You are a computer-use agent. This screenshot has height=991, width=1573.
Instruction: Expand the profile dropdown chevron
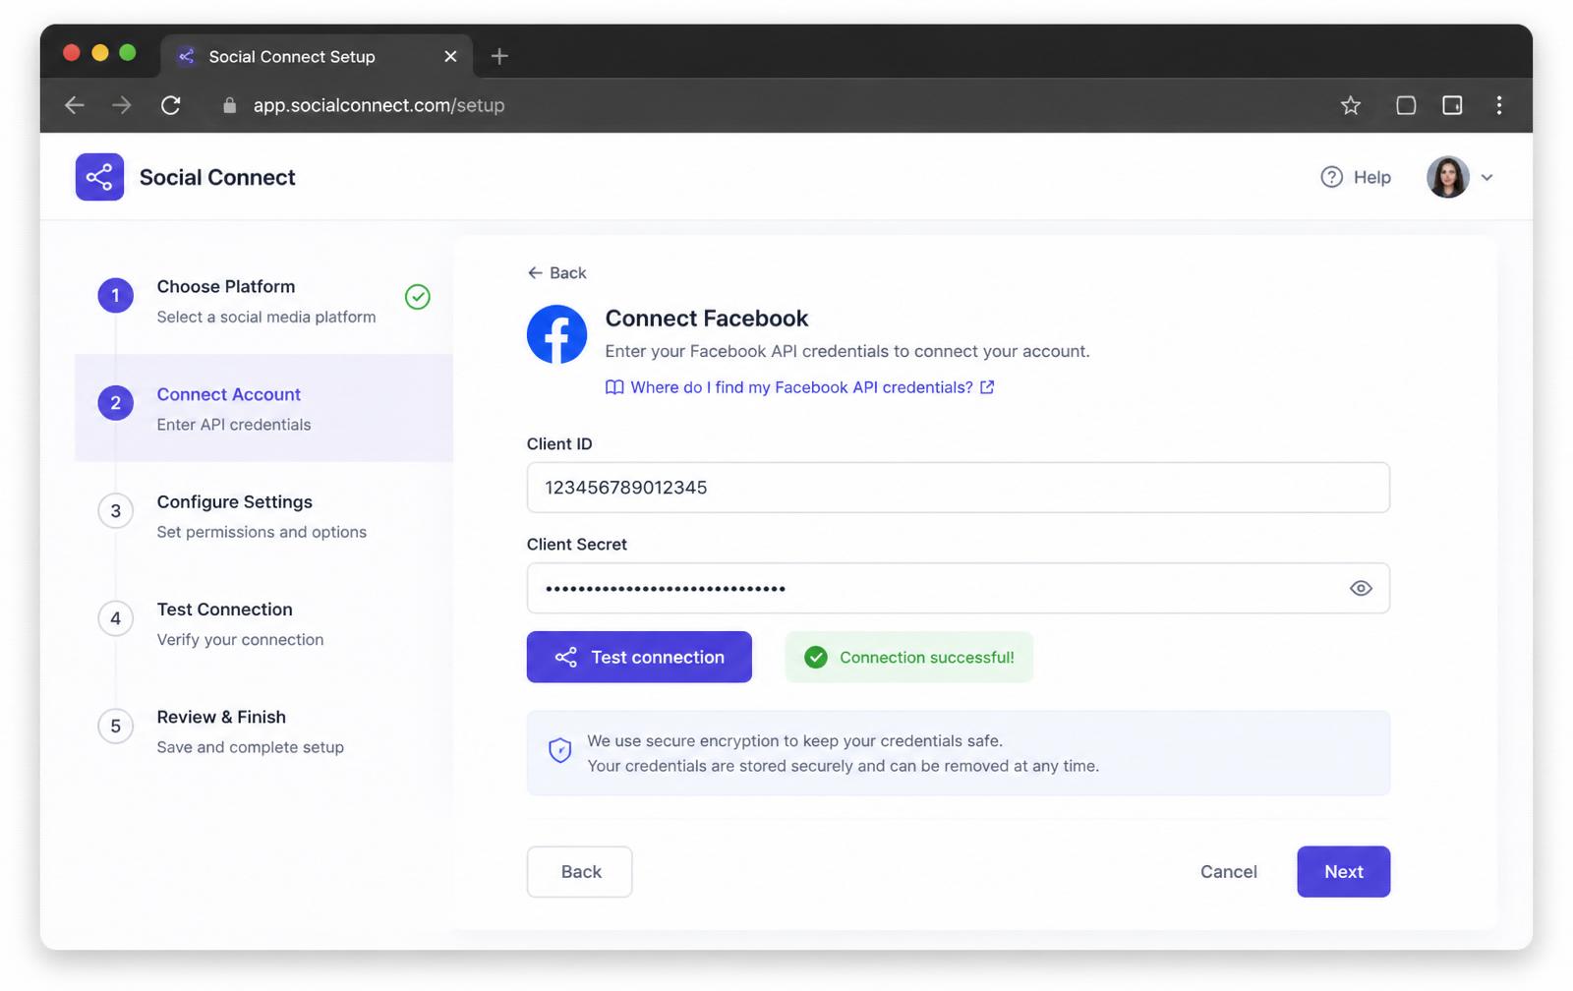1486,178
